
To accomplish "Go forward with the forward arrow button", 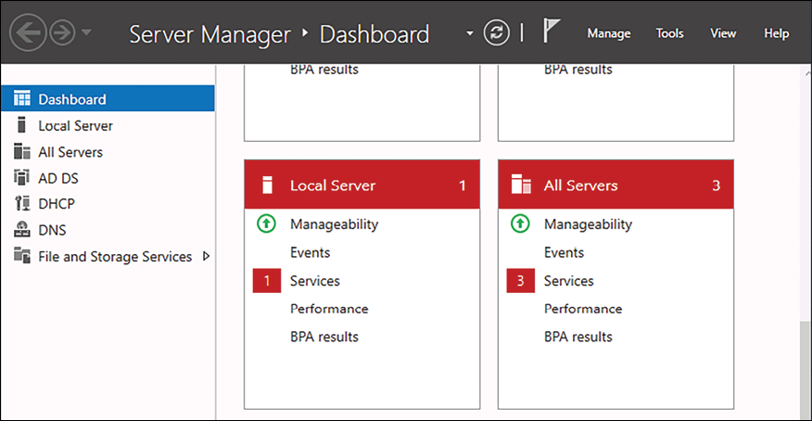I will coord(62,33).
